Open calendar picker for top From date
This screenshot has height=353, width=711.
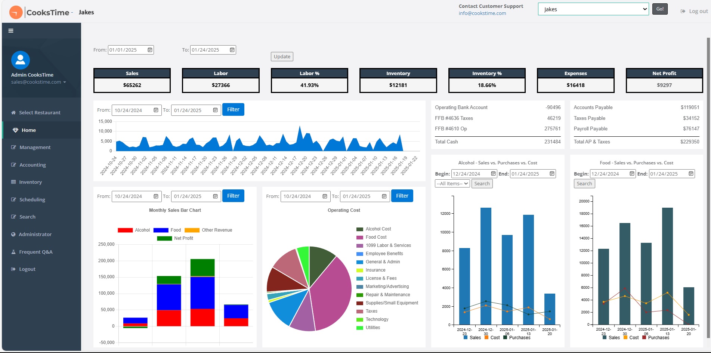click(x=150, y=50)
